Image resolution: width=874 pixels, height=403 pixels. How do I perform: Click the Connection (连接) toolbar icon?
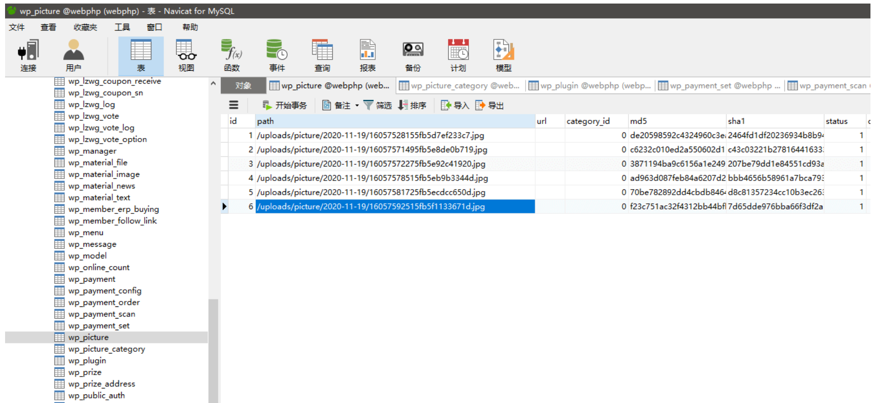click(x=28, y=56)
